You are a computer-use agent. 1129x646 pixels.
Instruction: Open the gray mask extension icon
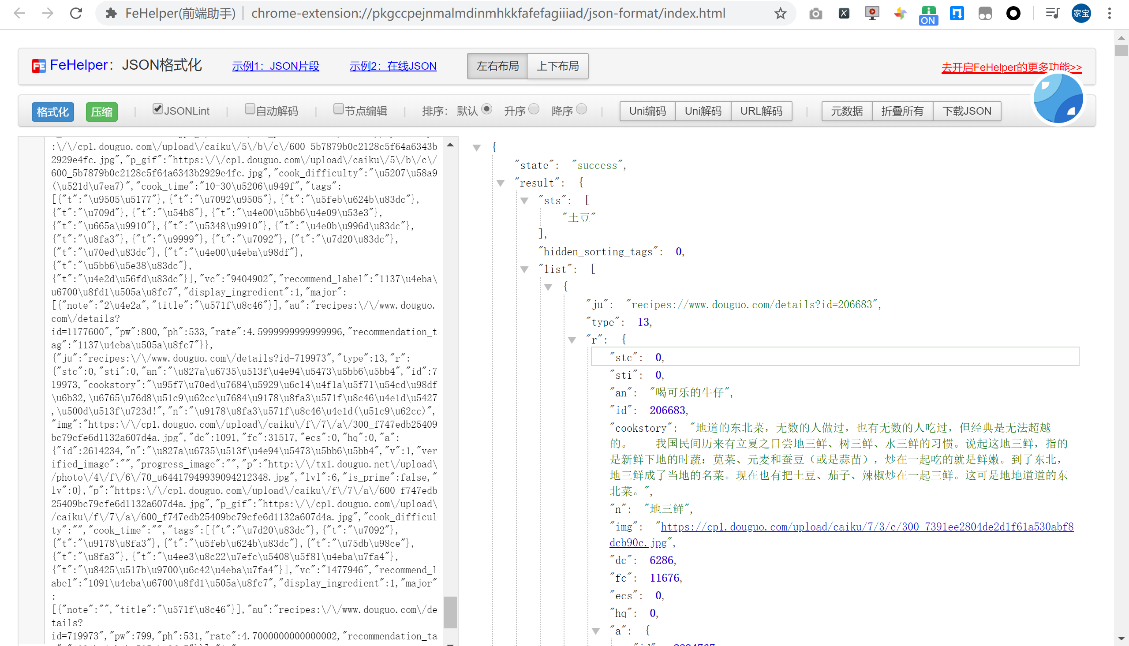click(985, 13)
